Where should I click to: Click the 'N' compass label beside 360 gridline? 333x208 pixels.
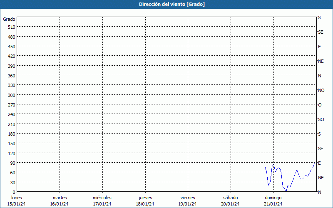(320, 76)
